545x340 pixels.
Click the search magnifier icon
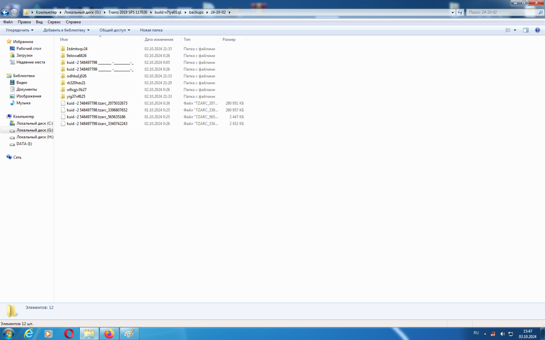point(540,12)
